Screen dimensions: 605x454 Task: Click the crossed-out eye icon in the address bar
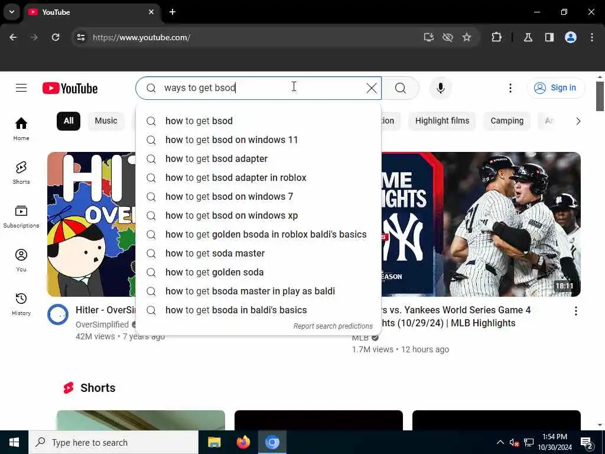[x=448, y=37]
